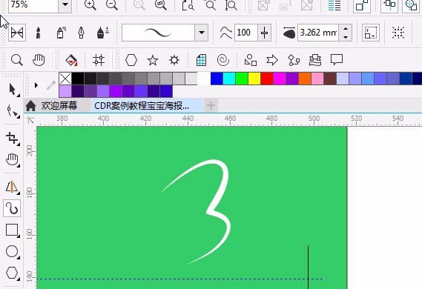Select the Callout Shapes tool
This screenshot has height=289, width=422.
coord(337,60)
